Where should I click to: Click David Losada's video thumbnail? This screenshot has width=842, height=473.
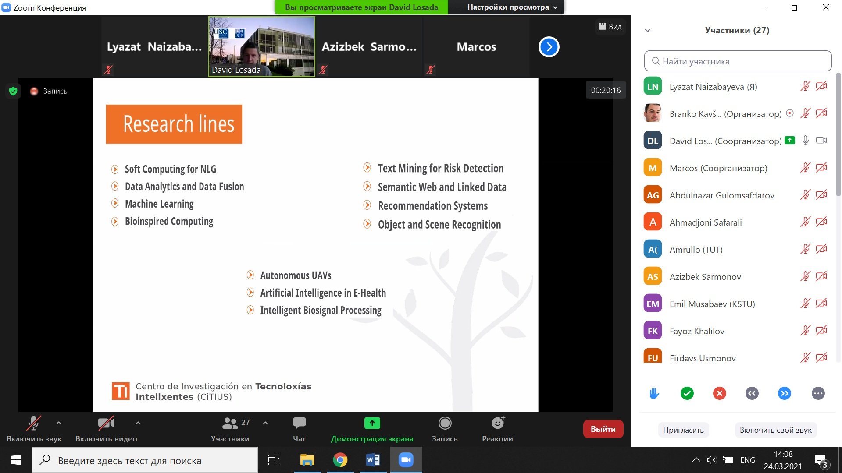pos(262,46)
